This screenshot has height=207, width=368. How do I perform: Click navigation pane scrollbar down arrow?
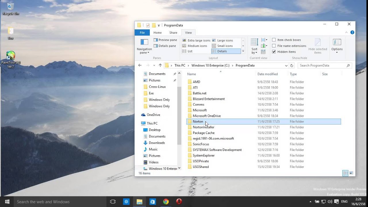179,168
